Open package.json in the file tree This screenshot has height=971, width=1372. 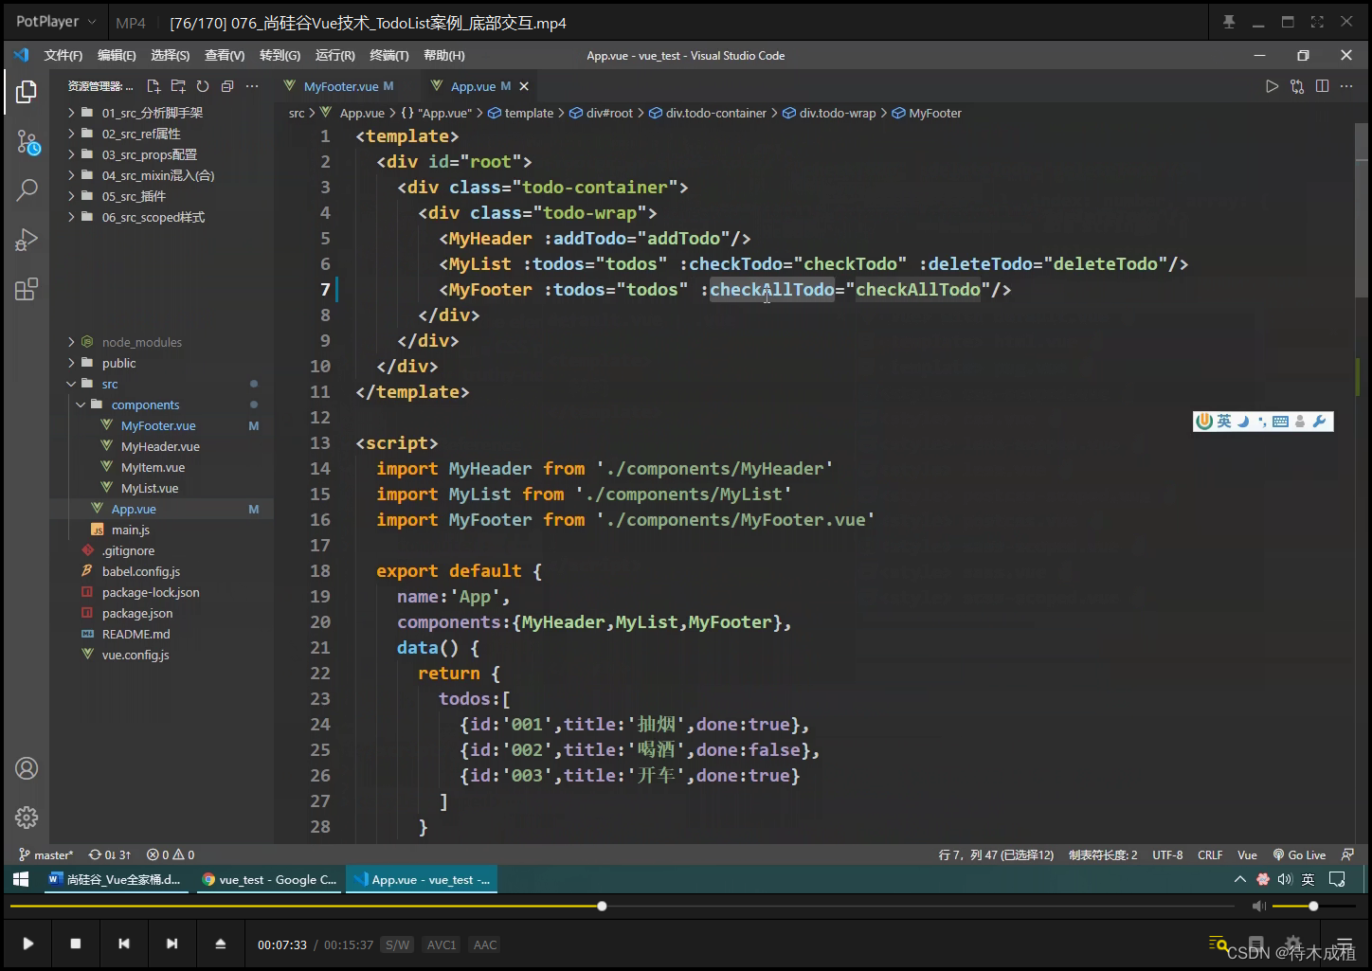point(137,613)
